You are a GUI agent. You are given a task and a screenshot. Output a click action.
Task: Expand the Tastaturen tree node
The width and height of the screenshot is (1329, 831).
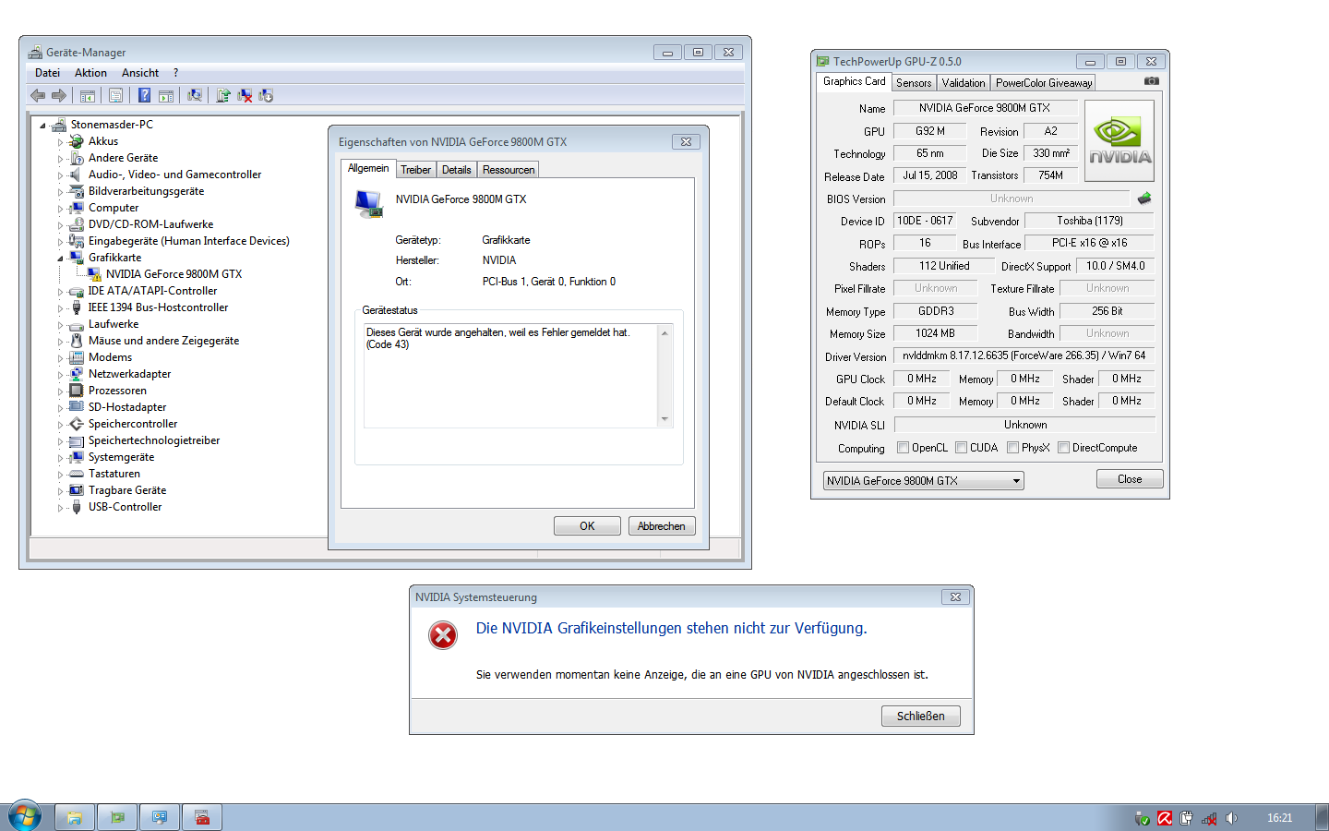(x=61, y=475)
